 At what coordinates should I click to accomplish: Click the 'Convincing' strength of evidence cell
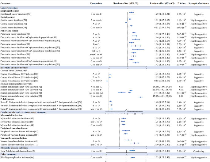pos(198,151)
